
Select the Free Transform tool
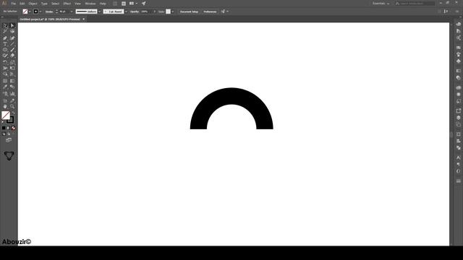point(12,68)
